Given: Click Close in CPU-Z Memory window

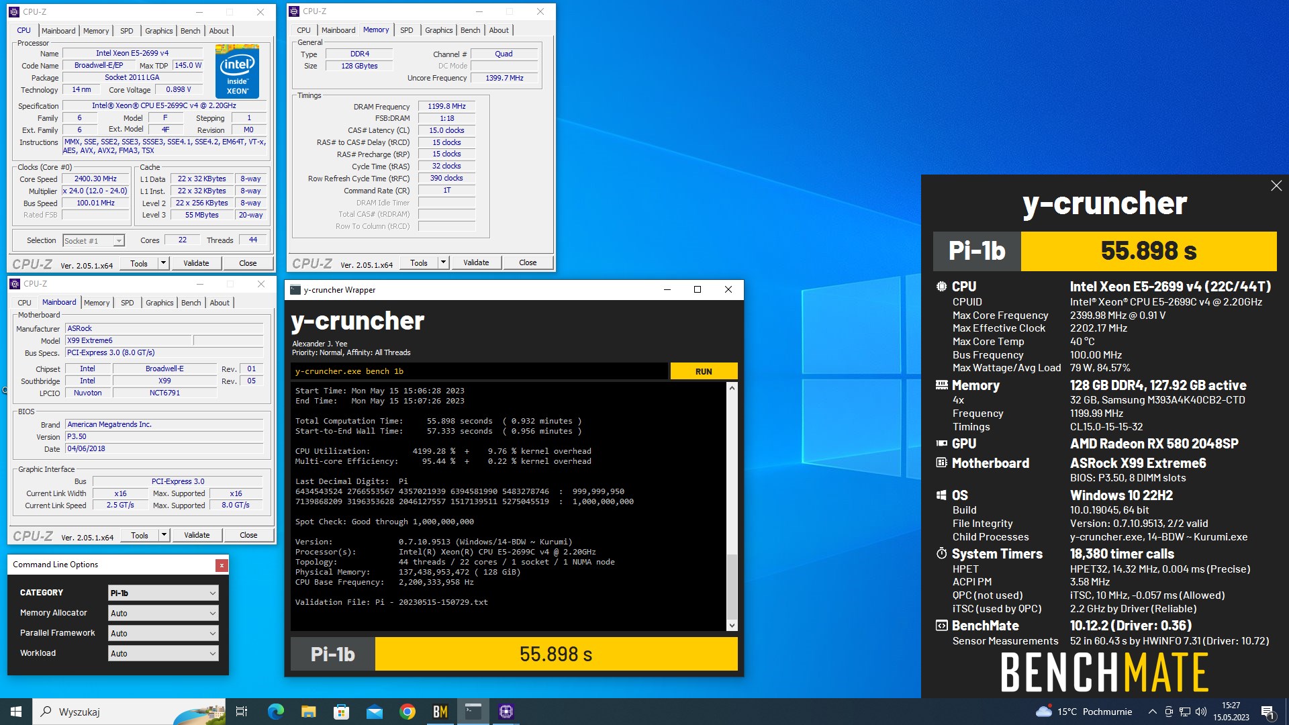Looking at the screenshot, I should coord(528,262).
